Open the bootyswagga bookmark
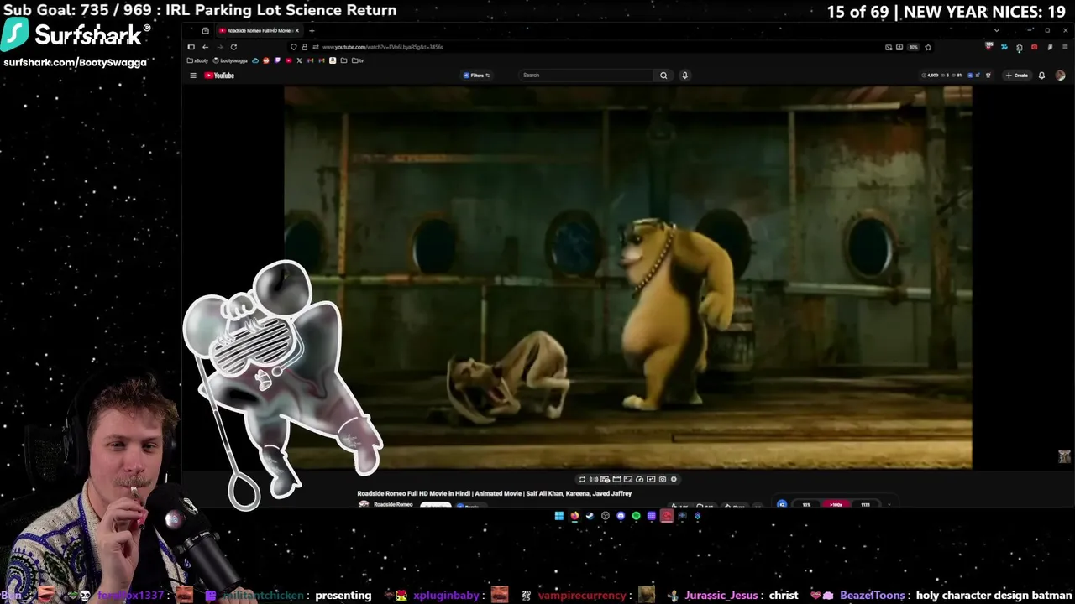Image resolution: width=1075 pixels, height=604 pixels. [x=230, y=60]
